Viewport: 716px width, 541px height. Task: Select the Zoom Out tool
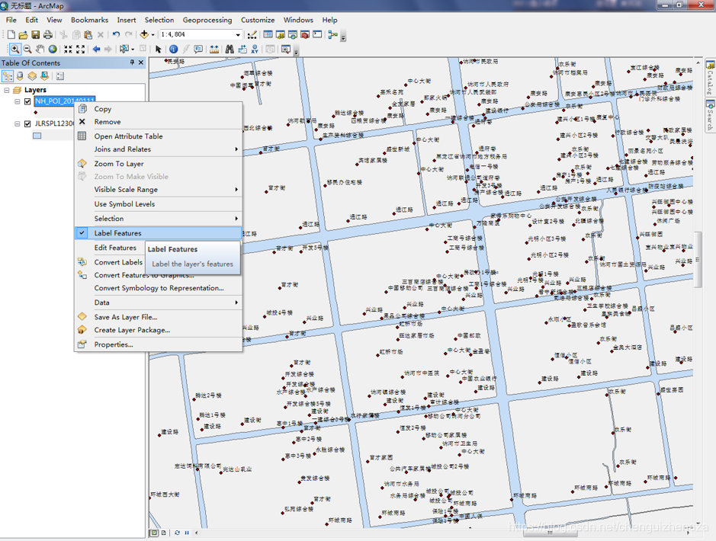pos(27,50)
